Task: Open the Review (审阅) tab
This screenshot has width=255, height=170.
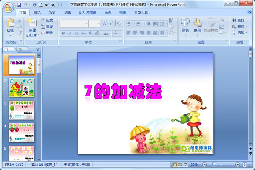Action: coord(108,12)
